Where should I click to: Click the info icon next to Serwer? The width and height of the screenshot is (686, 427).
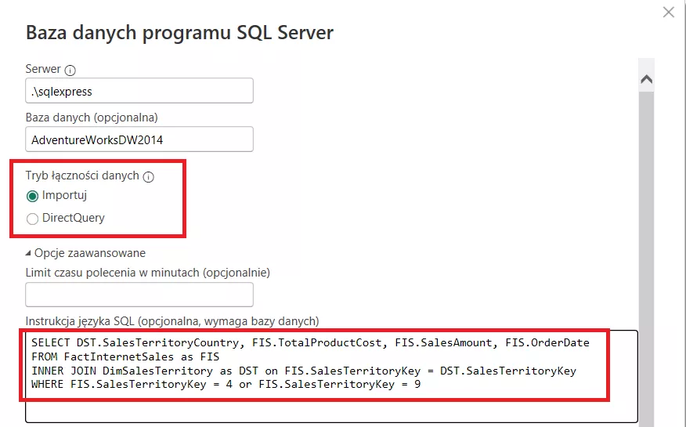(71, 71)
